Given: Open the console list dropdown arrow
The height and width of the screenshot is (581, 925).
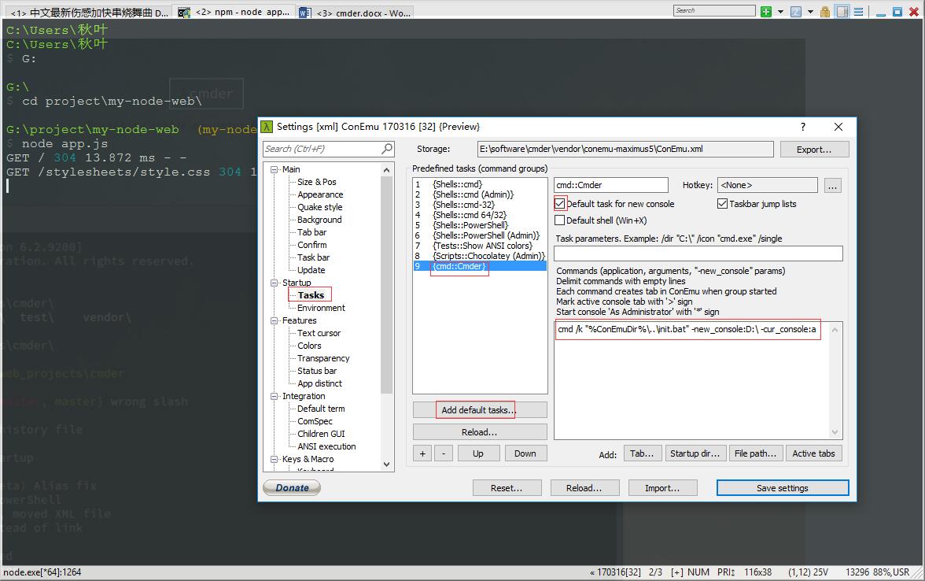Looking at the screenshot, I should tap(810, 12).
